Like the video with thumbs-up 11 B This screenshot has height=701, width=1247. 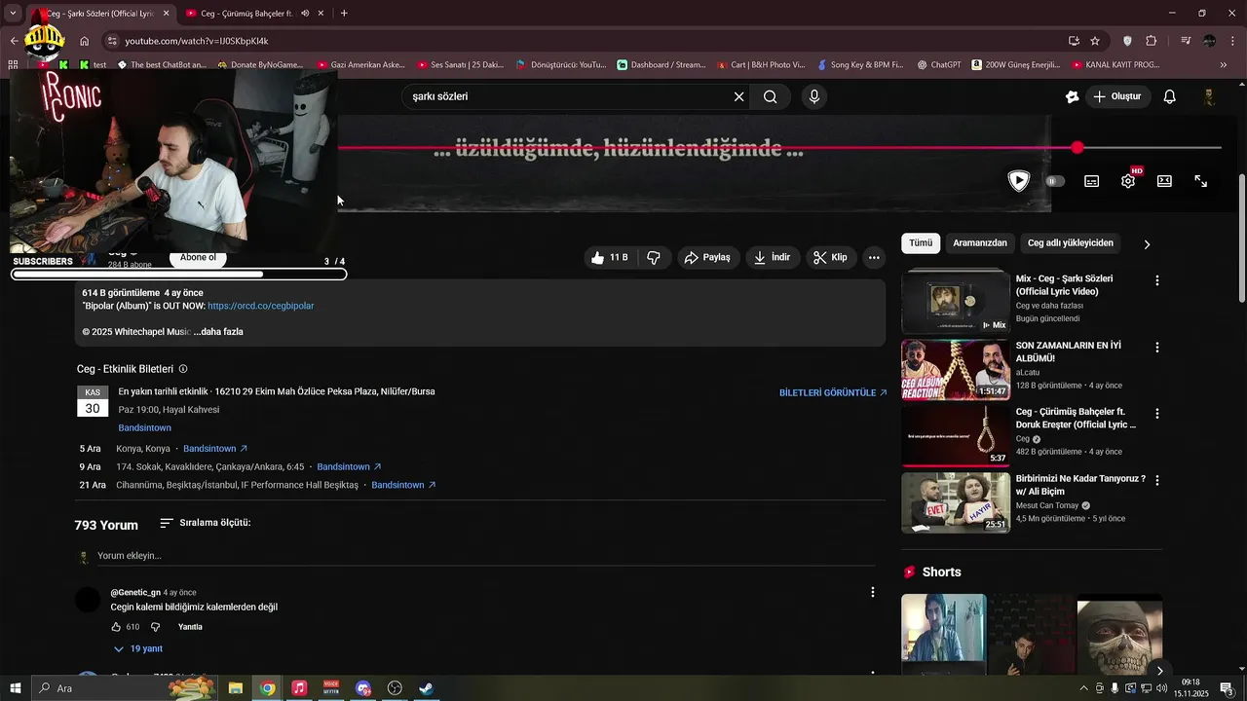click(x=610, y=257)
